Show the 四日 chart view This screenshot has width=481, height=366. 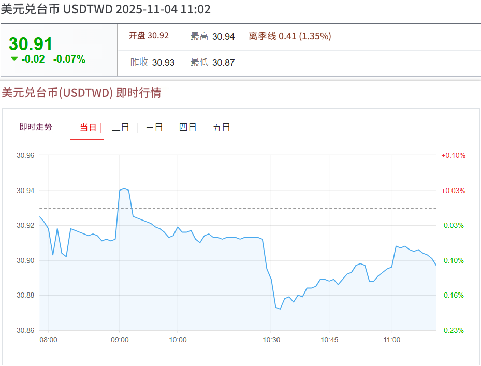tap(187, 127)
